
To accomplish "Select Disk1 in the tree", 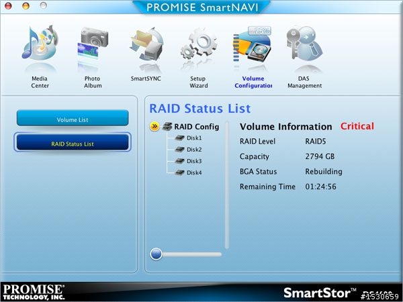I will tap(194, 138).
